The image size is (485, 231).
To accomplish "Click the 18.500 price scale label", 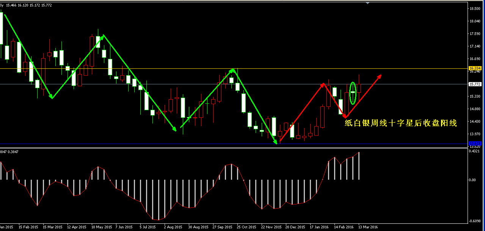I will point(475,8).
